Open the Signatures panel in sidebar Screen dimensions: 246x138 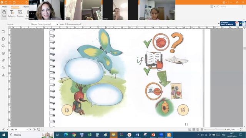tap(3, 75)
